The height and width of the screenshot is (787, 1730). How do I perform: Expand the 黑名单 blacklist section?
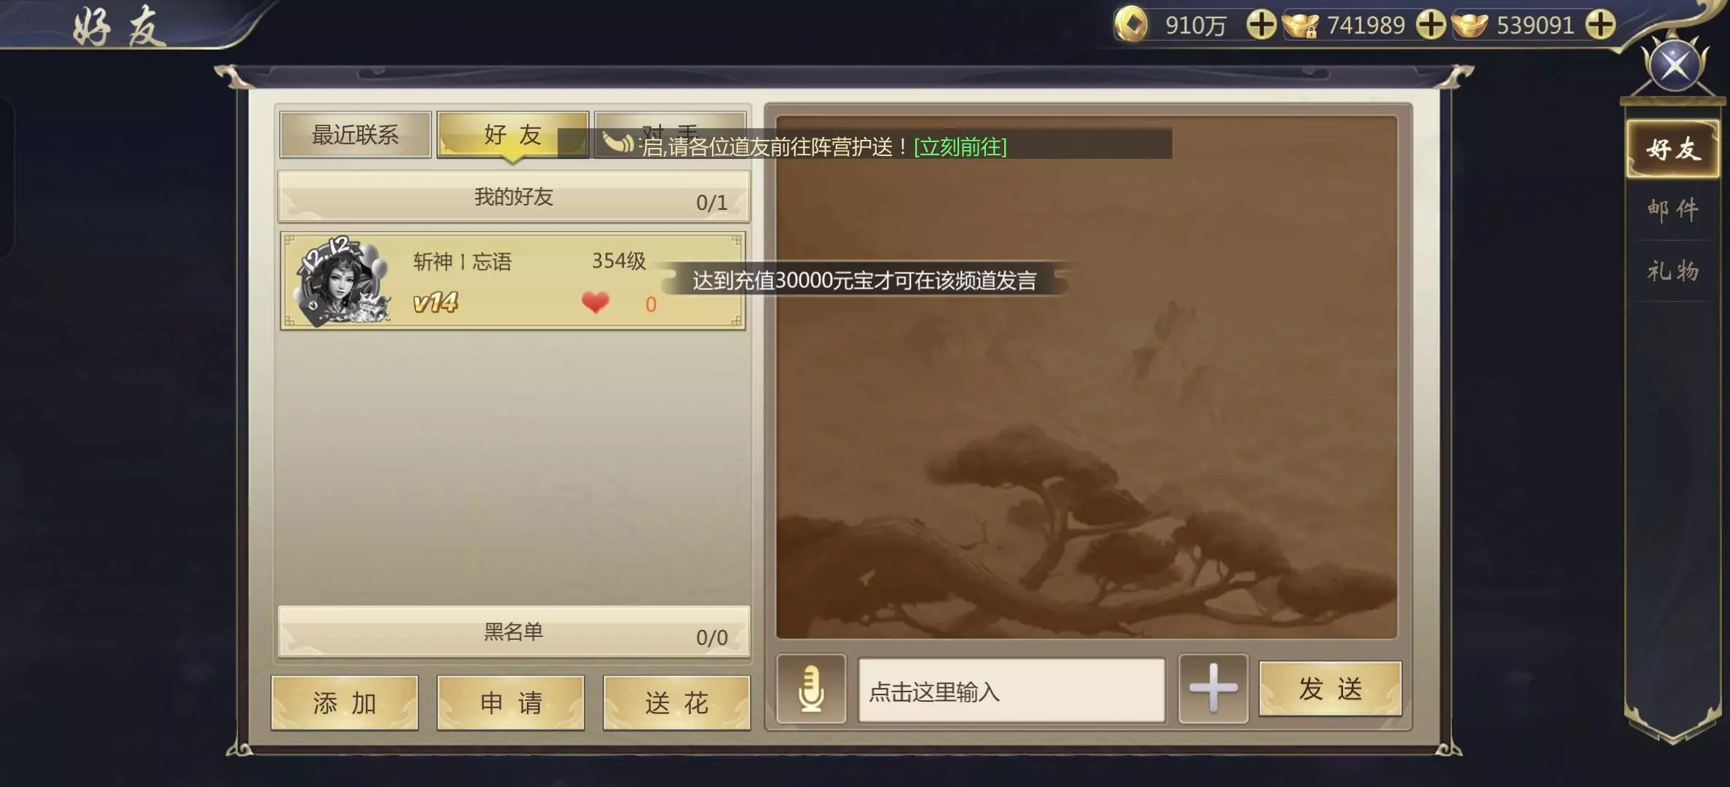tap(514, 632)
